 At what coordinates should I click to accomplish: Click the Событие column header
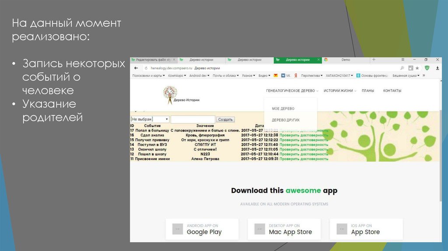[x=152, y=125]
